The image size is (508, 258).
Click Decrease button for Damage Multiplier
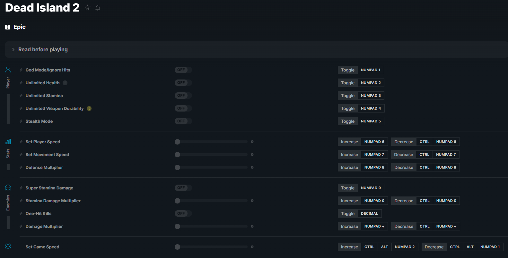404,226
